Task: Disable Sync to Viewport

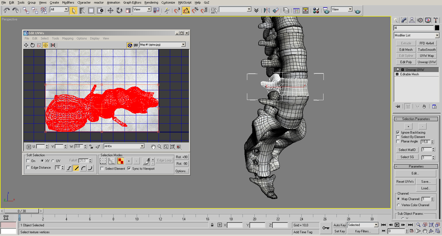Action: tap(129, 168)
